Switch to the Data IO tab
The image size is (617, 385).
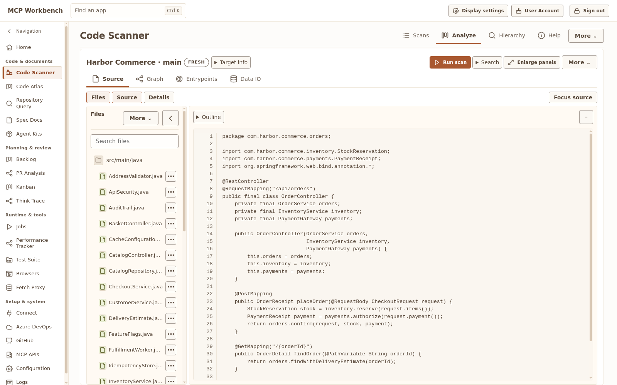tap(246, 79)
